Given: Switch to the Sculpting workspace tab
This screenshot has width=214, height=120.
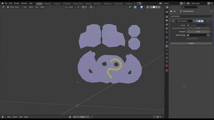Looking at the screenshot, I should [57, 4].
